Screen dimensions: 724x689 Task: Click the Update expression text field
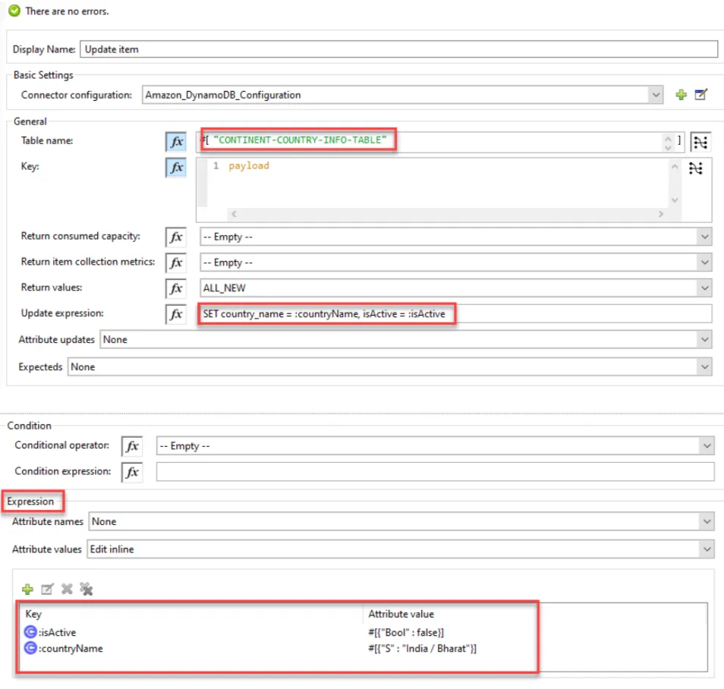click(x=455, y=314)
